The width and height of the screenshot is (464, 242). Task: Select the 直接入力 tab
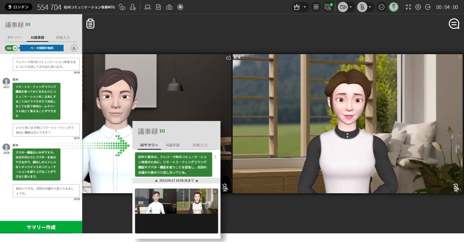[x=63, y=37]
